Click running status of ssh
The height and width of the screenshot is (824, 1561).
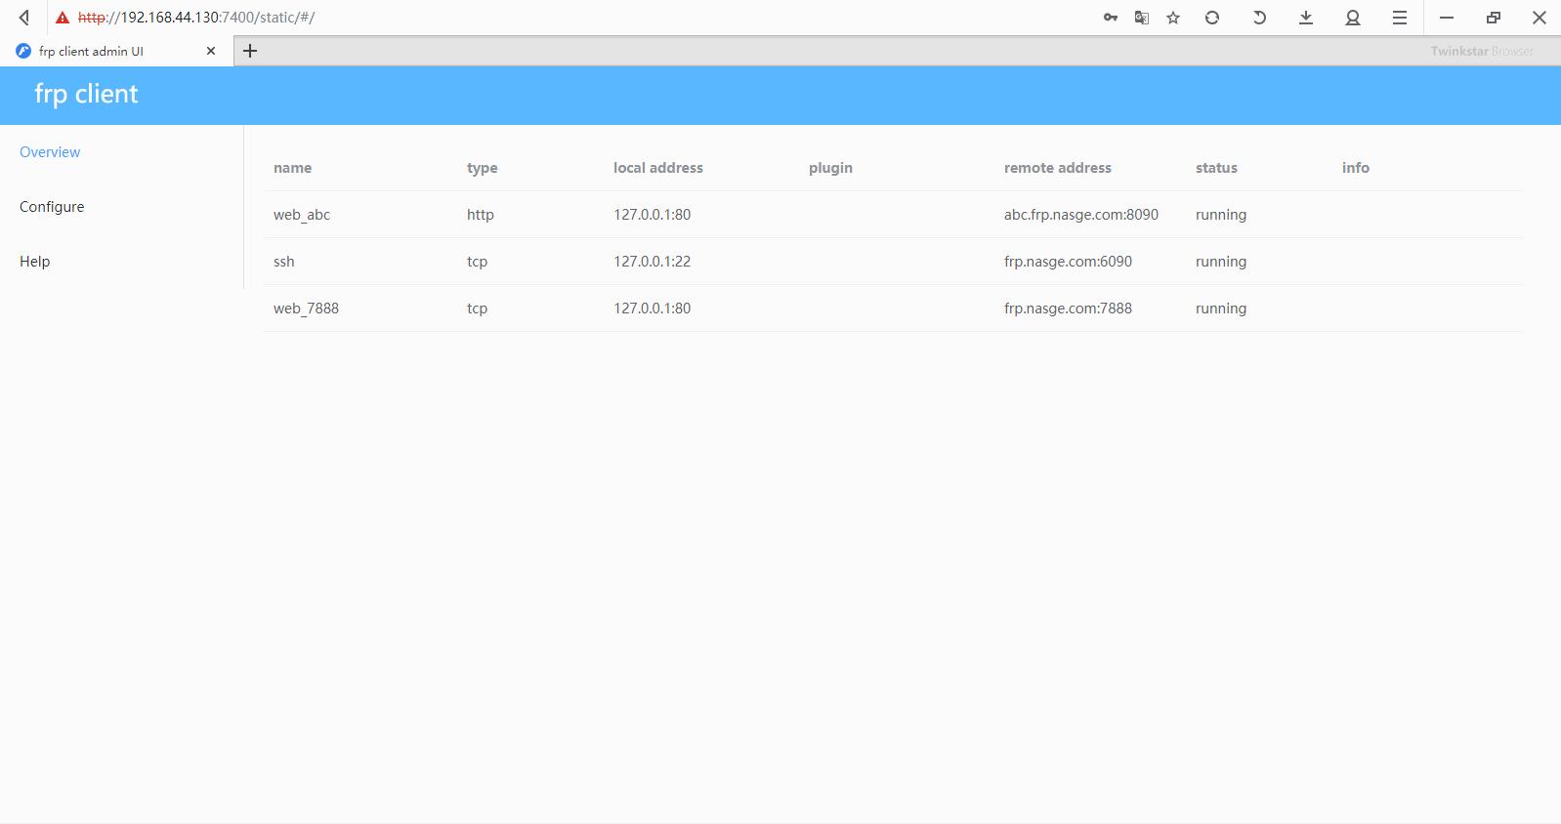tap(1220, 262)
